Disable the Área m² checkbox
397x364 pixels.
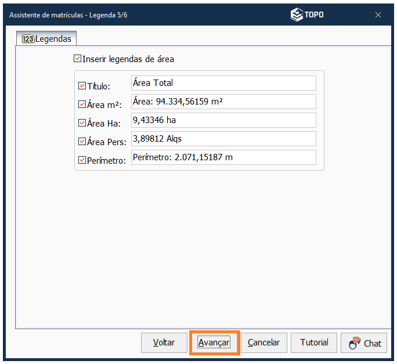82,105
